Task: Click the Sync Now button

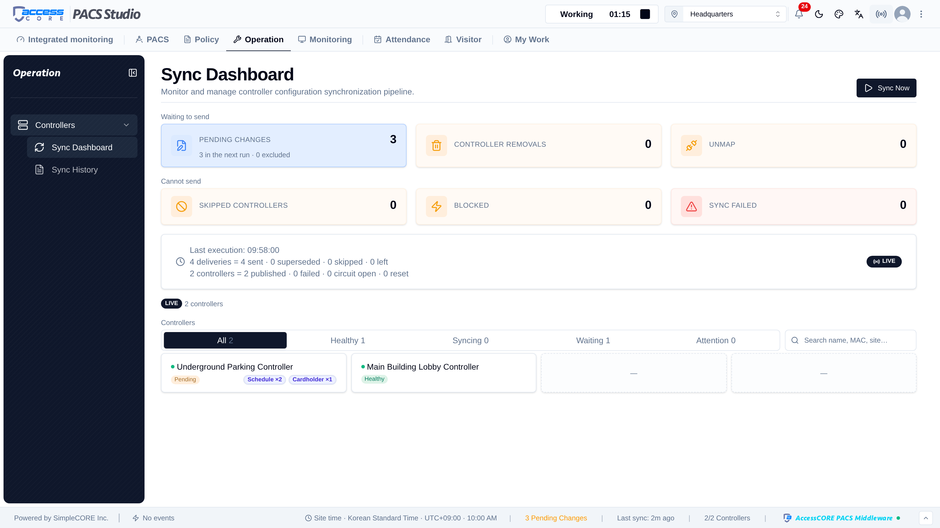Action: (x=886, y=88)
